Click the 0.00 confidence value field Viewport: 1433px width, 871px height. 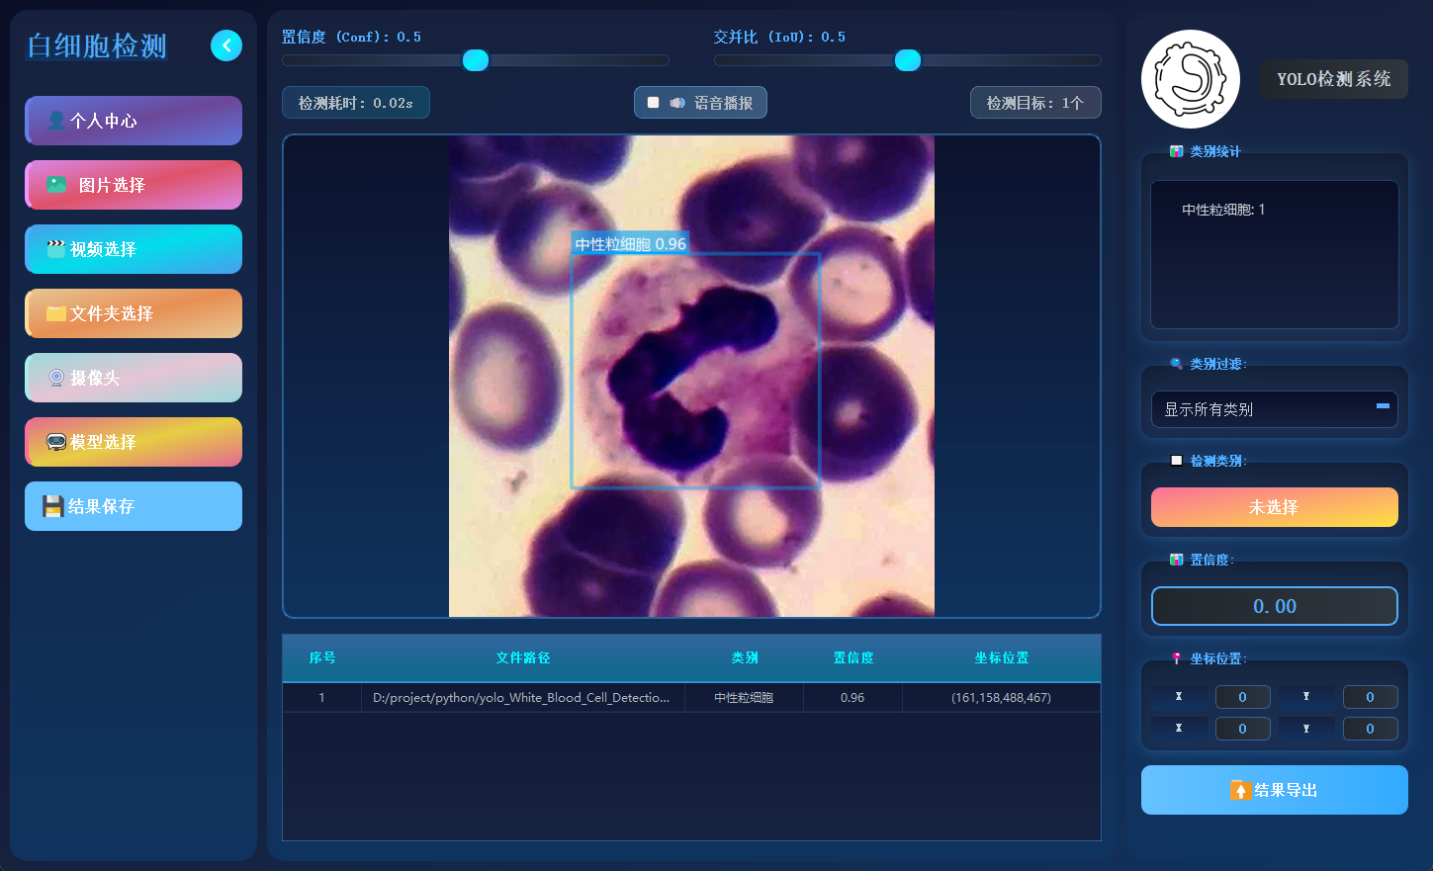click(x=1275, y=606)
